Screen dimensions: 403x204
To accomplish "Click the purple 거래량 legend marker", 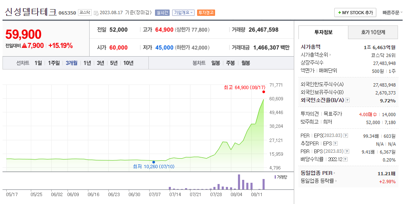I will (x=275, y=177).
